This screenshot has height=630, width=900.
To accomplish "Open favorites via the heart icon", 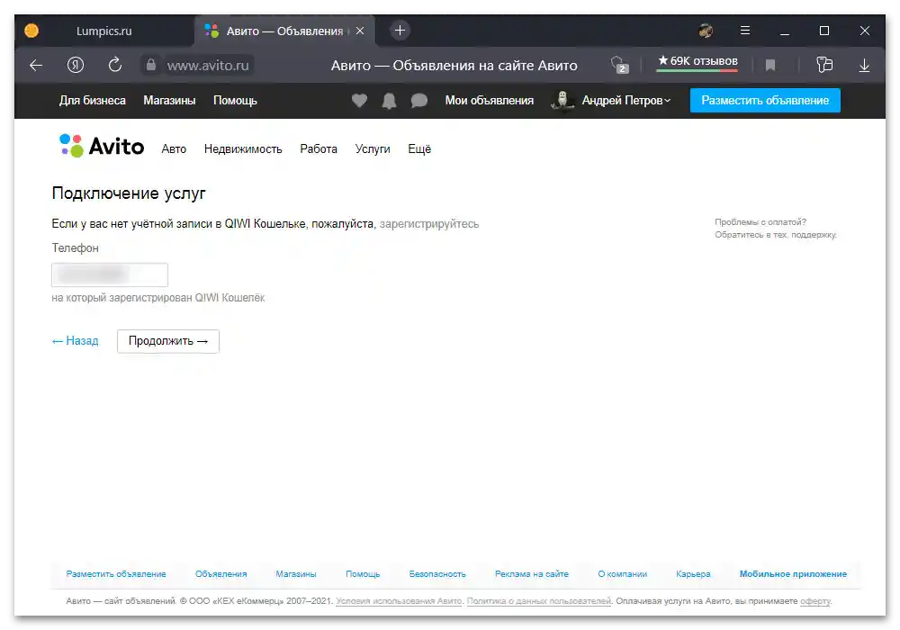I will 359,101.
